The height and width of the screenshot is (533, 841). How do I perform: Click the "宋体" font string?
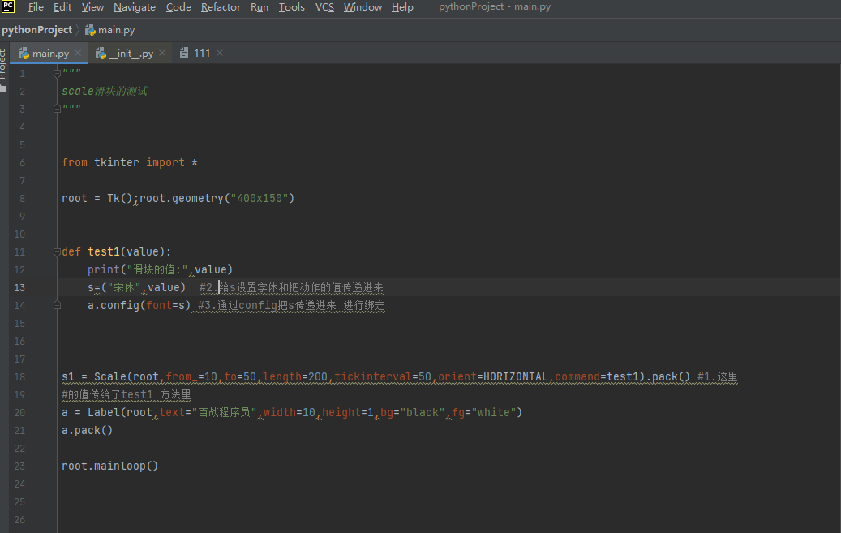124,288
